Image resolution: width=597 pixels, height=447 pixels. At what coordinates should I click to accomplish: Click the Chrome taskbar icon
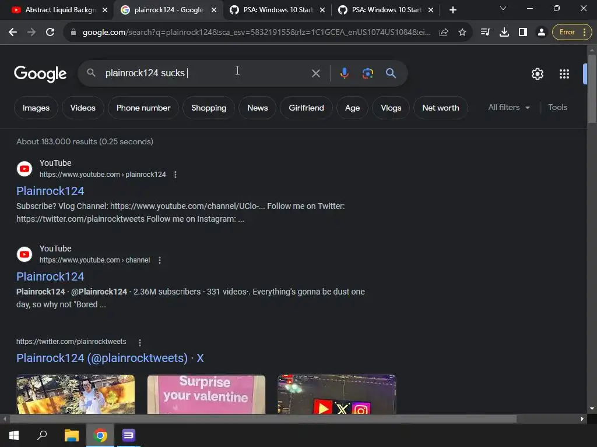coord(100,435)
